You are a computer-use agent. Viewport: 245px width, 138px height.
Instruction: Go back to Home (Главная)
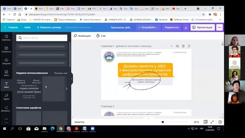tap(11, 27)
